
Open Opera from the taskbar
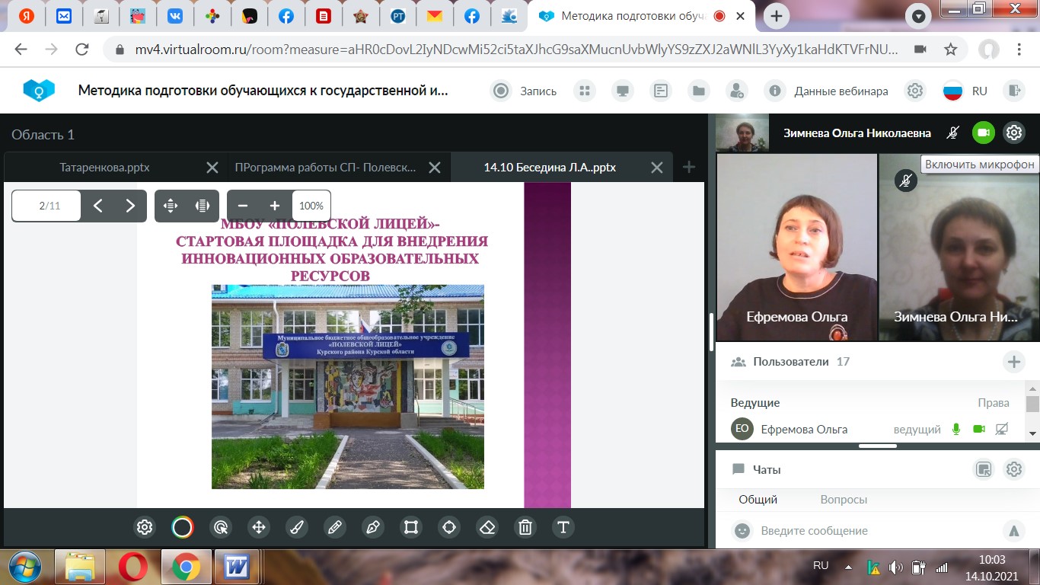pyautogui.click(x=133, y=567)
